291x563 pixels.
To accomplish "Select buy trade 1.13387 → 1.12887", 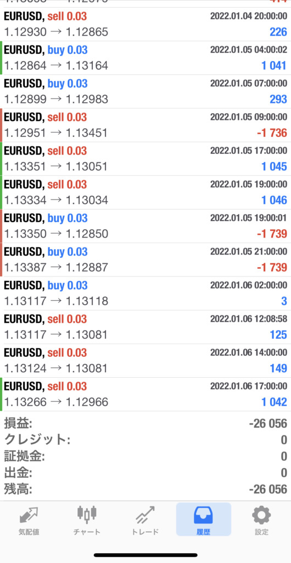I will (x=145, y=260).
